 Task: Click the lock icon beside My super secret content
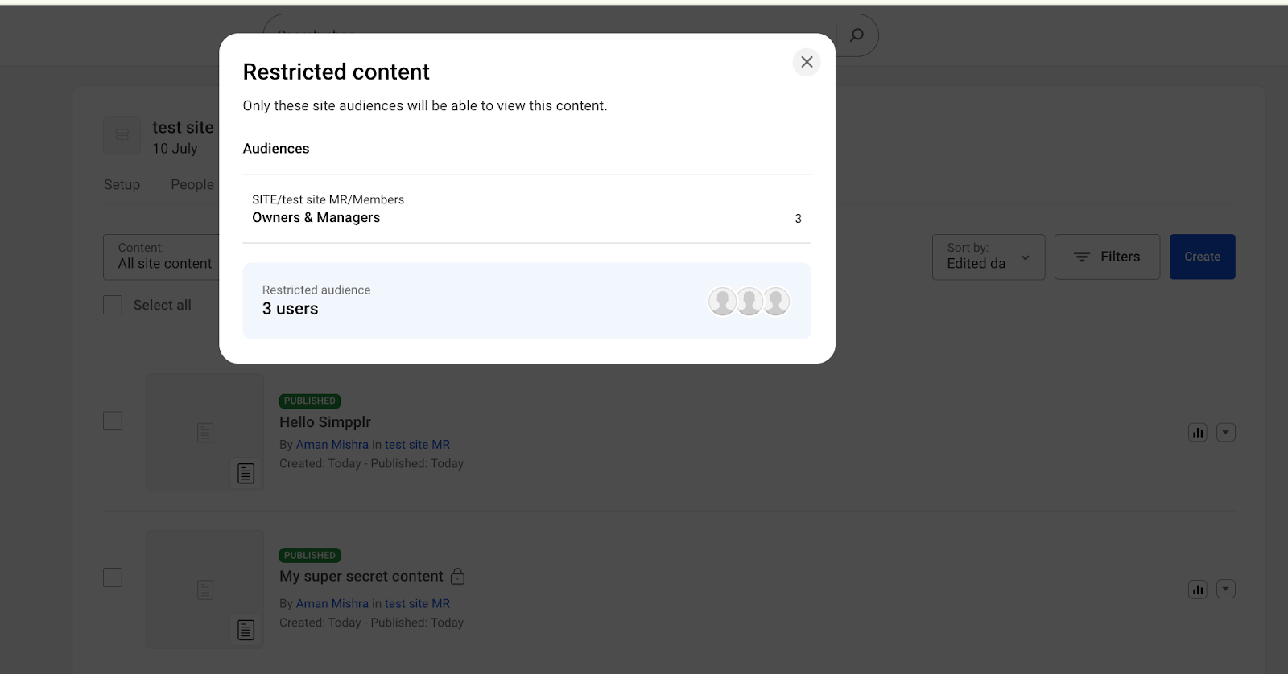tap(458, 576)
